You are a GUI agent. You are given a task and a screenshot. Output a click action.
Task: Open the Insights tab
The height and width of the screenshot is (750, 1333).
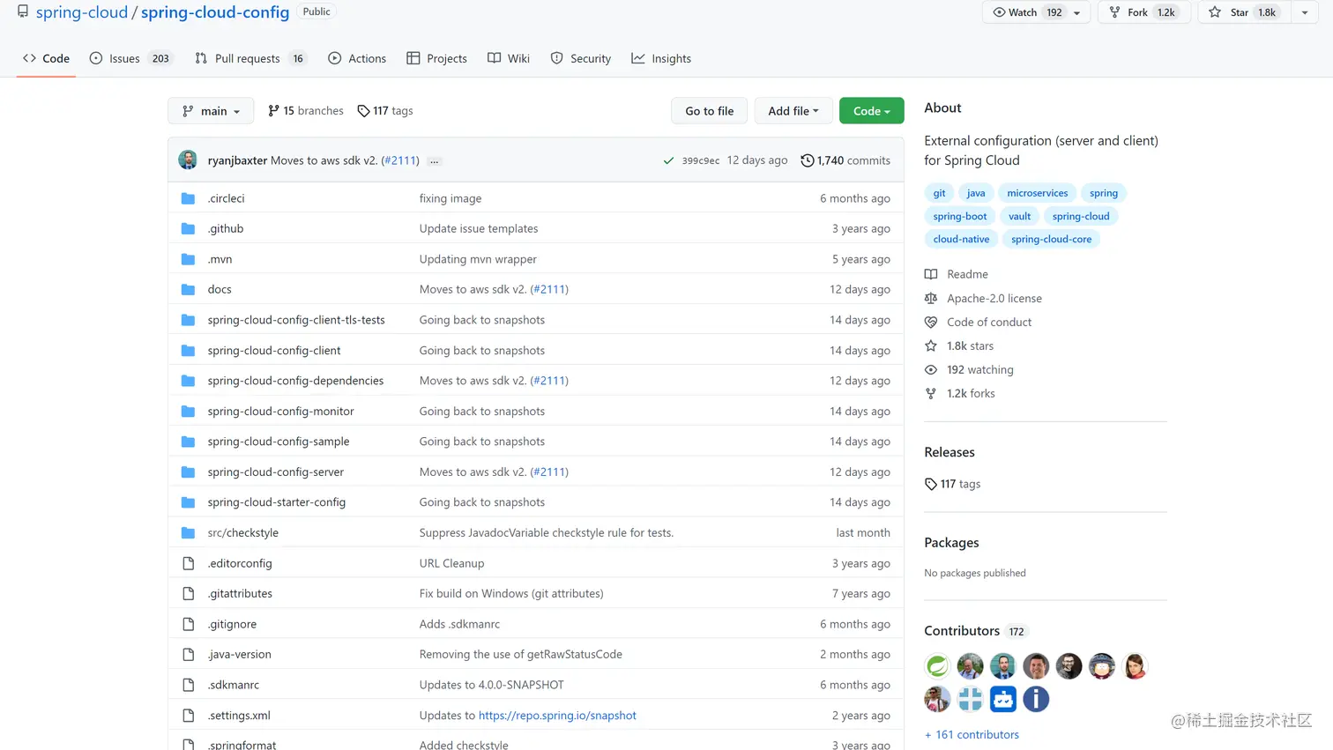tap(661, 58)
